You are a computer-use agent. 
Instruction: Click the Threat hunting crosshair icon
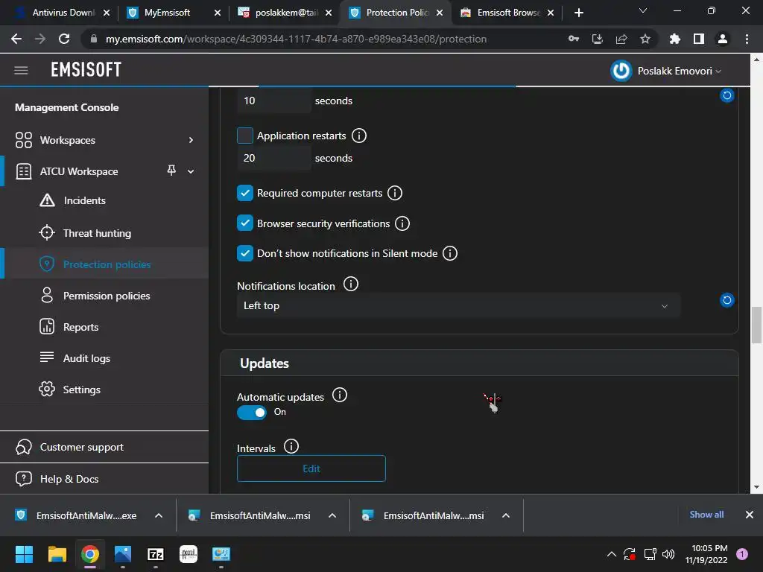pos(47,232)
